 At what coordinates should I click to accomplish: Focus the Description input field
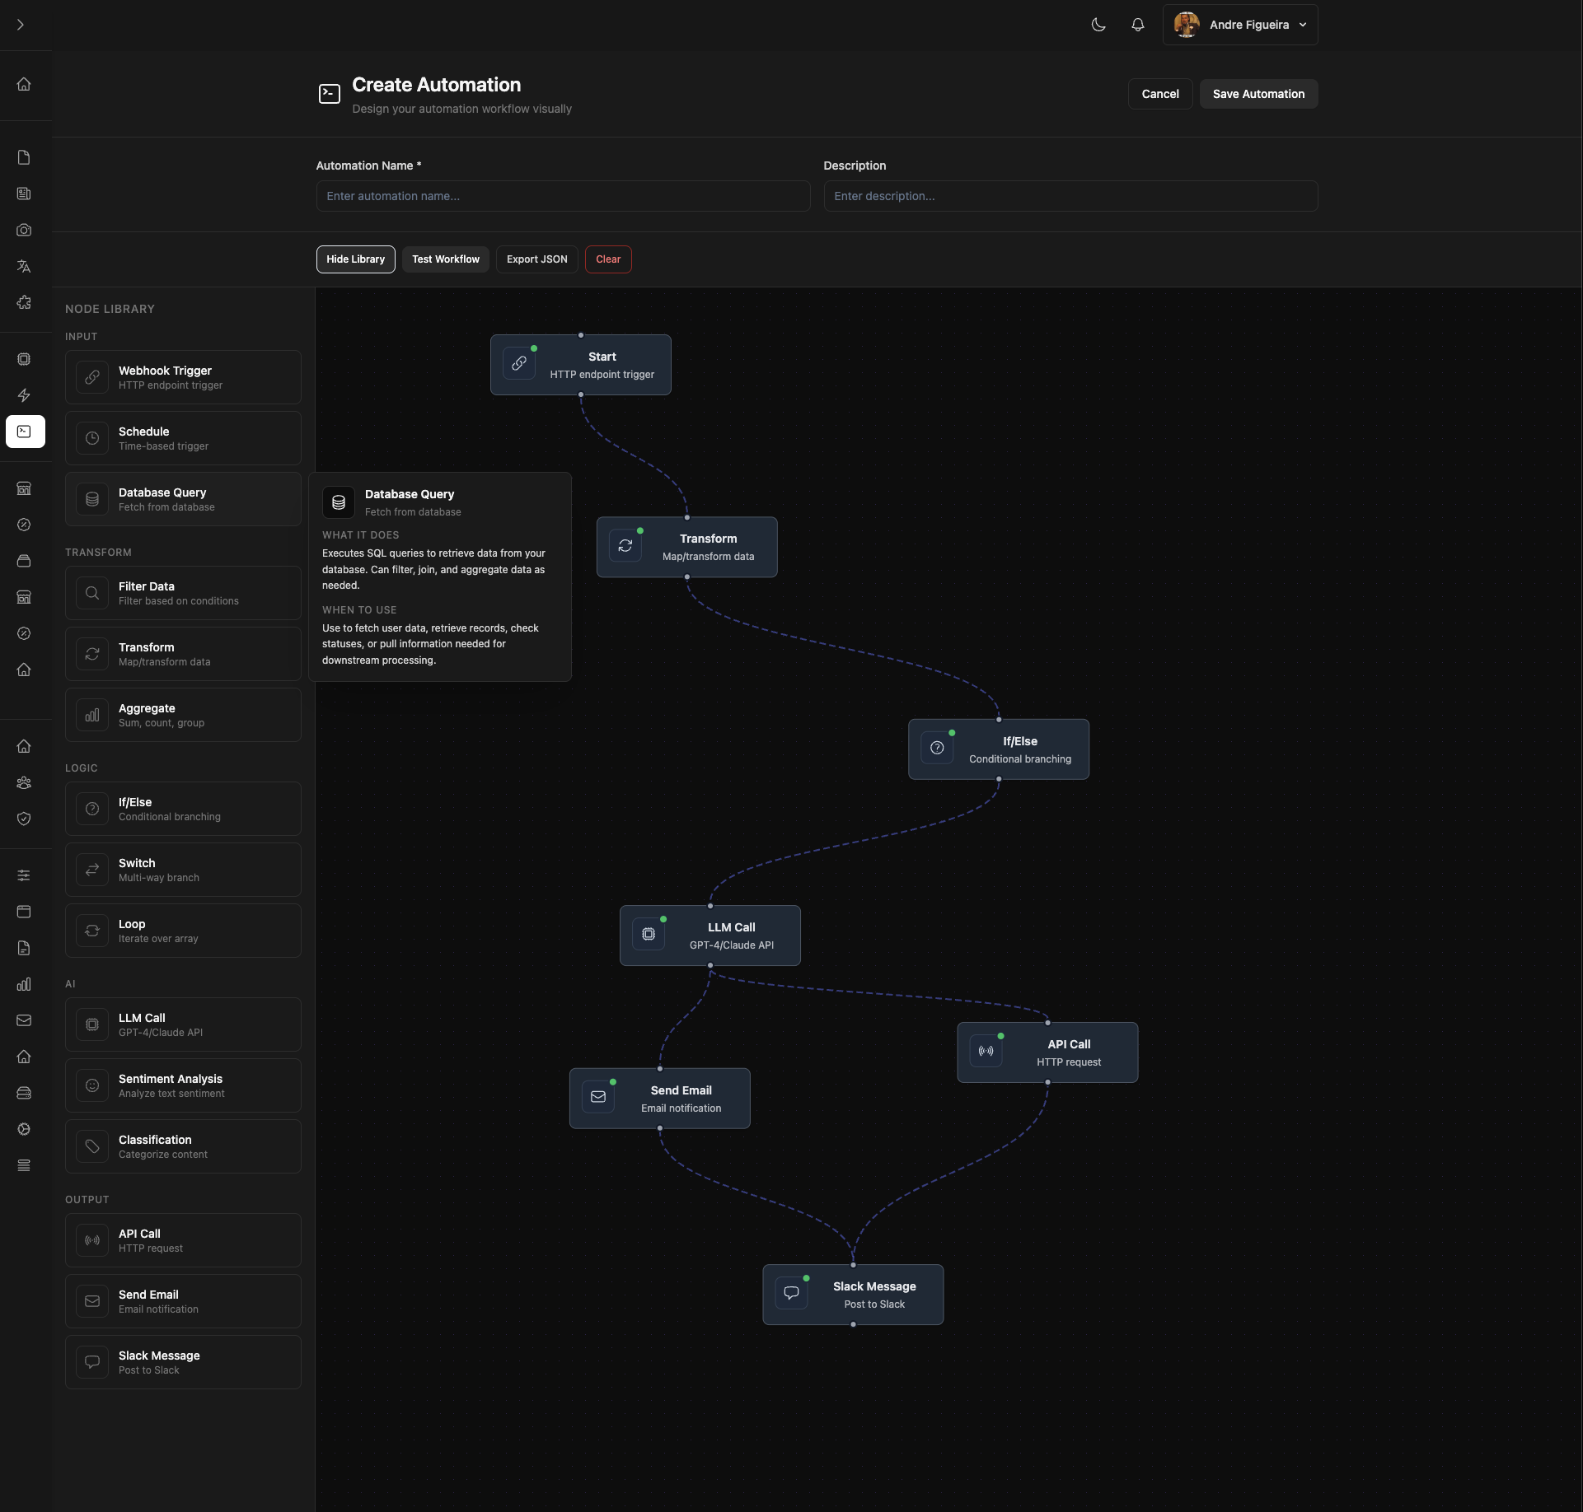[1070, 196]
